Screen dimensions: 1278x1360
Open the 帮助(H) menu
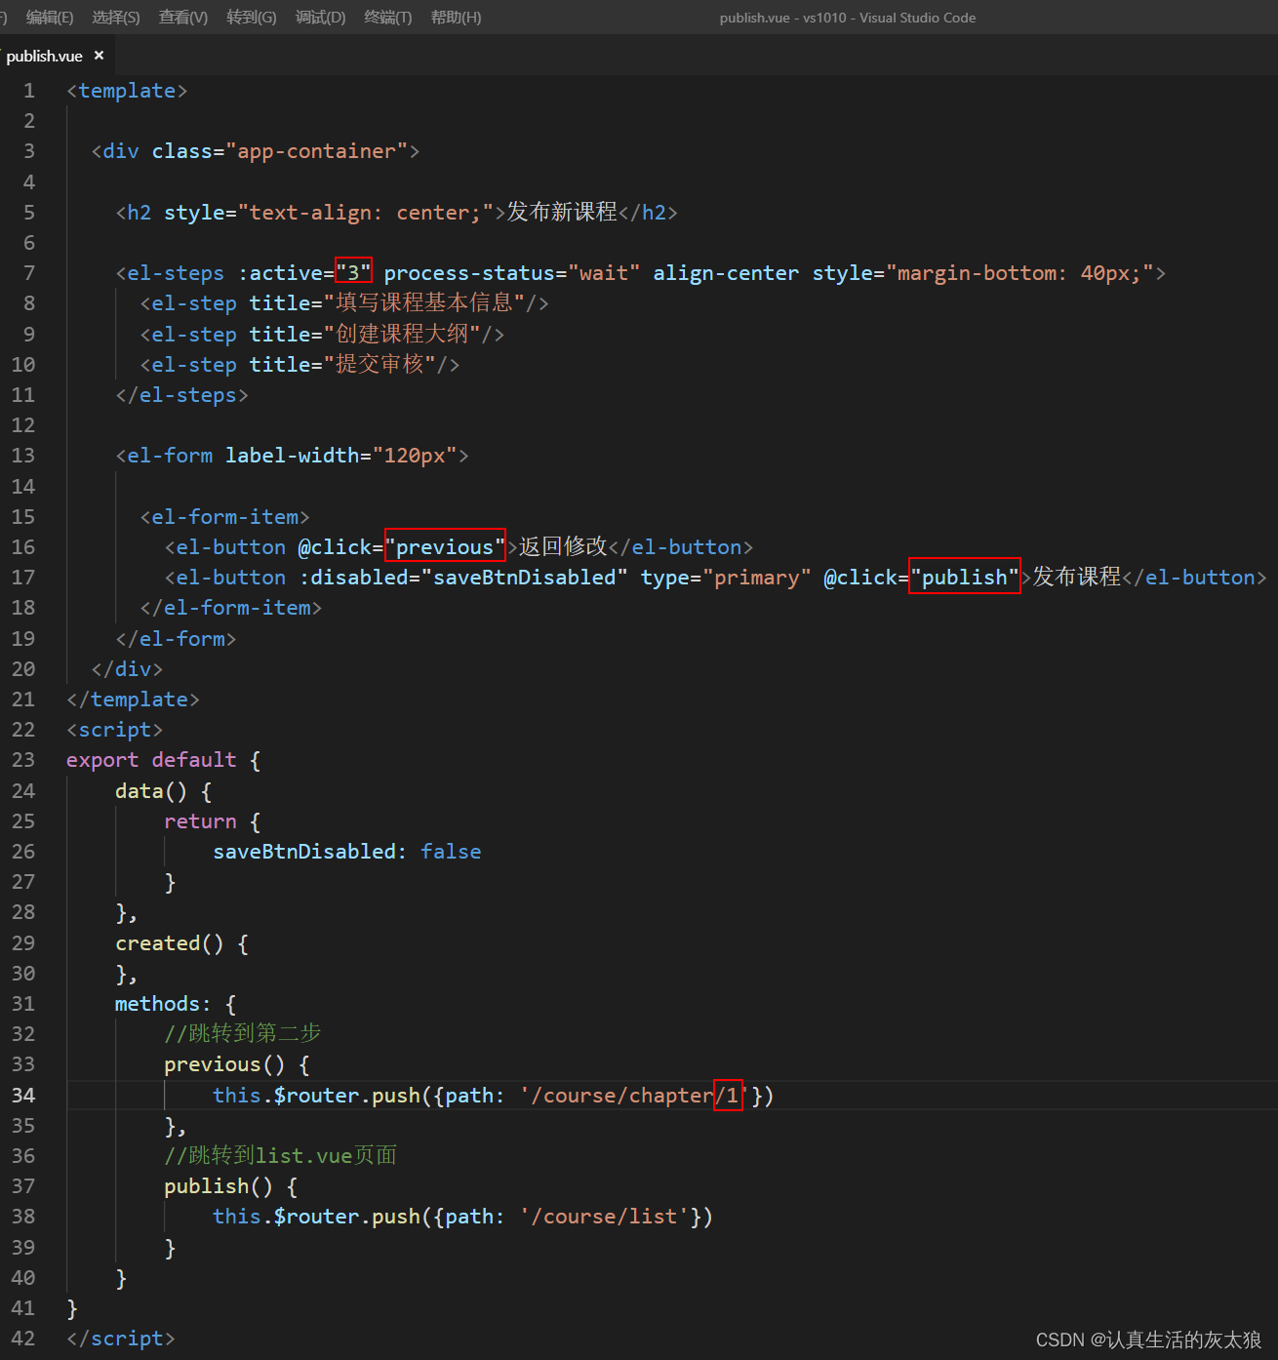(x=456, y=18)
